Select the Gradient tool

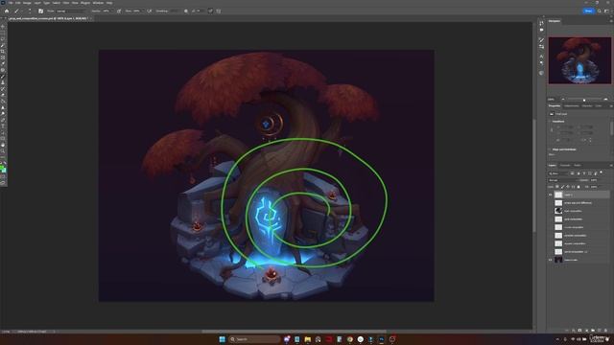tap(3, 102)
